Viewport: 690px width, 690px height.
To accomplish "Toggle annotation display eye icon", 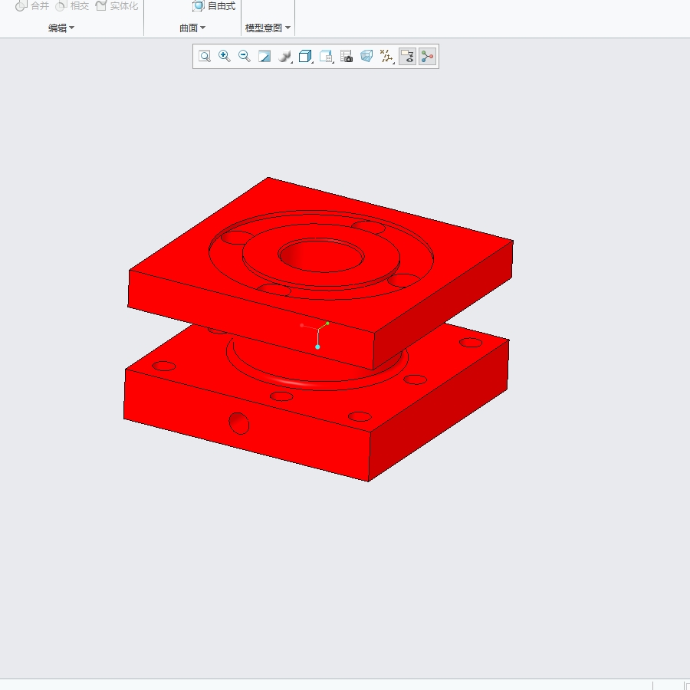I will point(408,56).
